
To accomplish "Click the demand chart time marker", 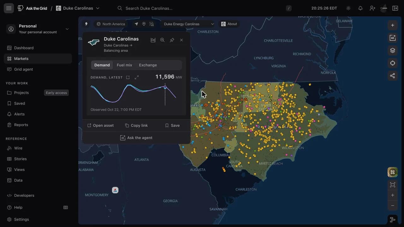I will [165, 87].
